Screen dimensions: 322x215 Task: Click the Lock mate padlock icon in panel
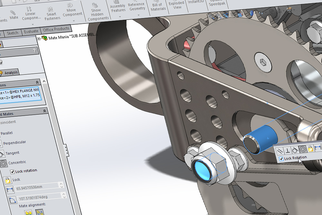click(x=8, y=181)
